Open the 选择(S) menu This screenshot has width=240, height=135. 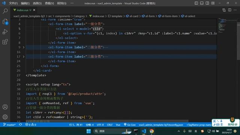pyautogui.click(x=37, y=3)
